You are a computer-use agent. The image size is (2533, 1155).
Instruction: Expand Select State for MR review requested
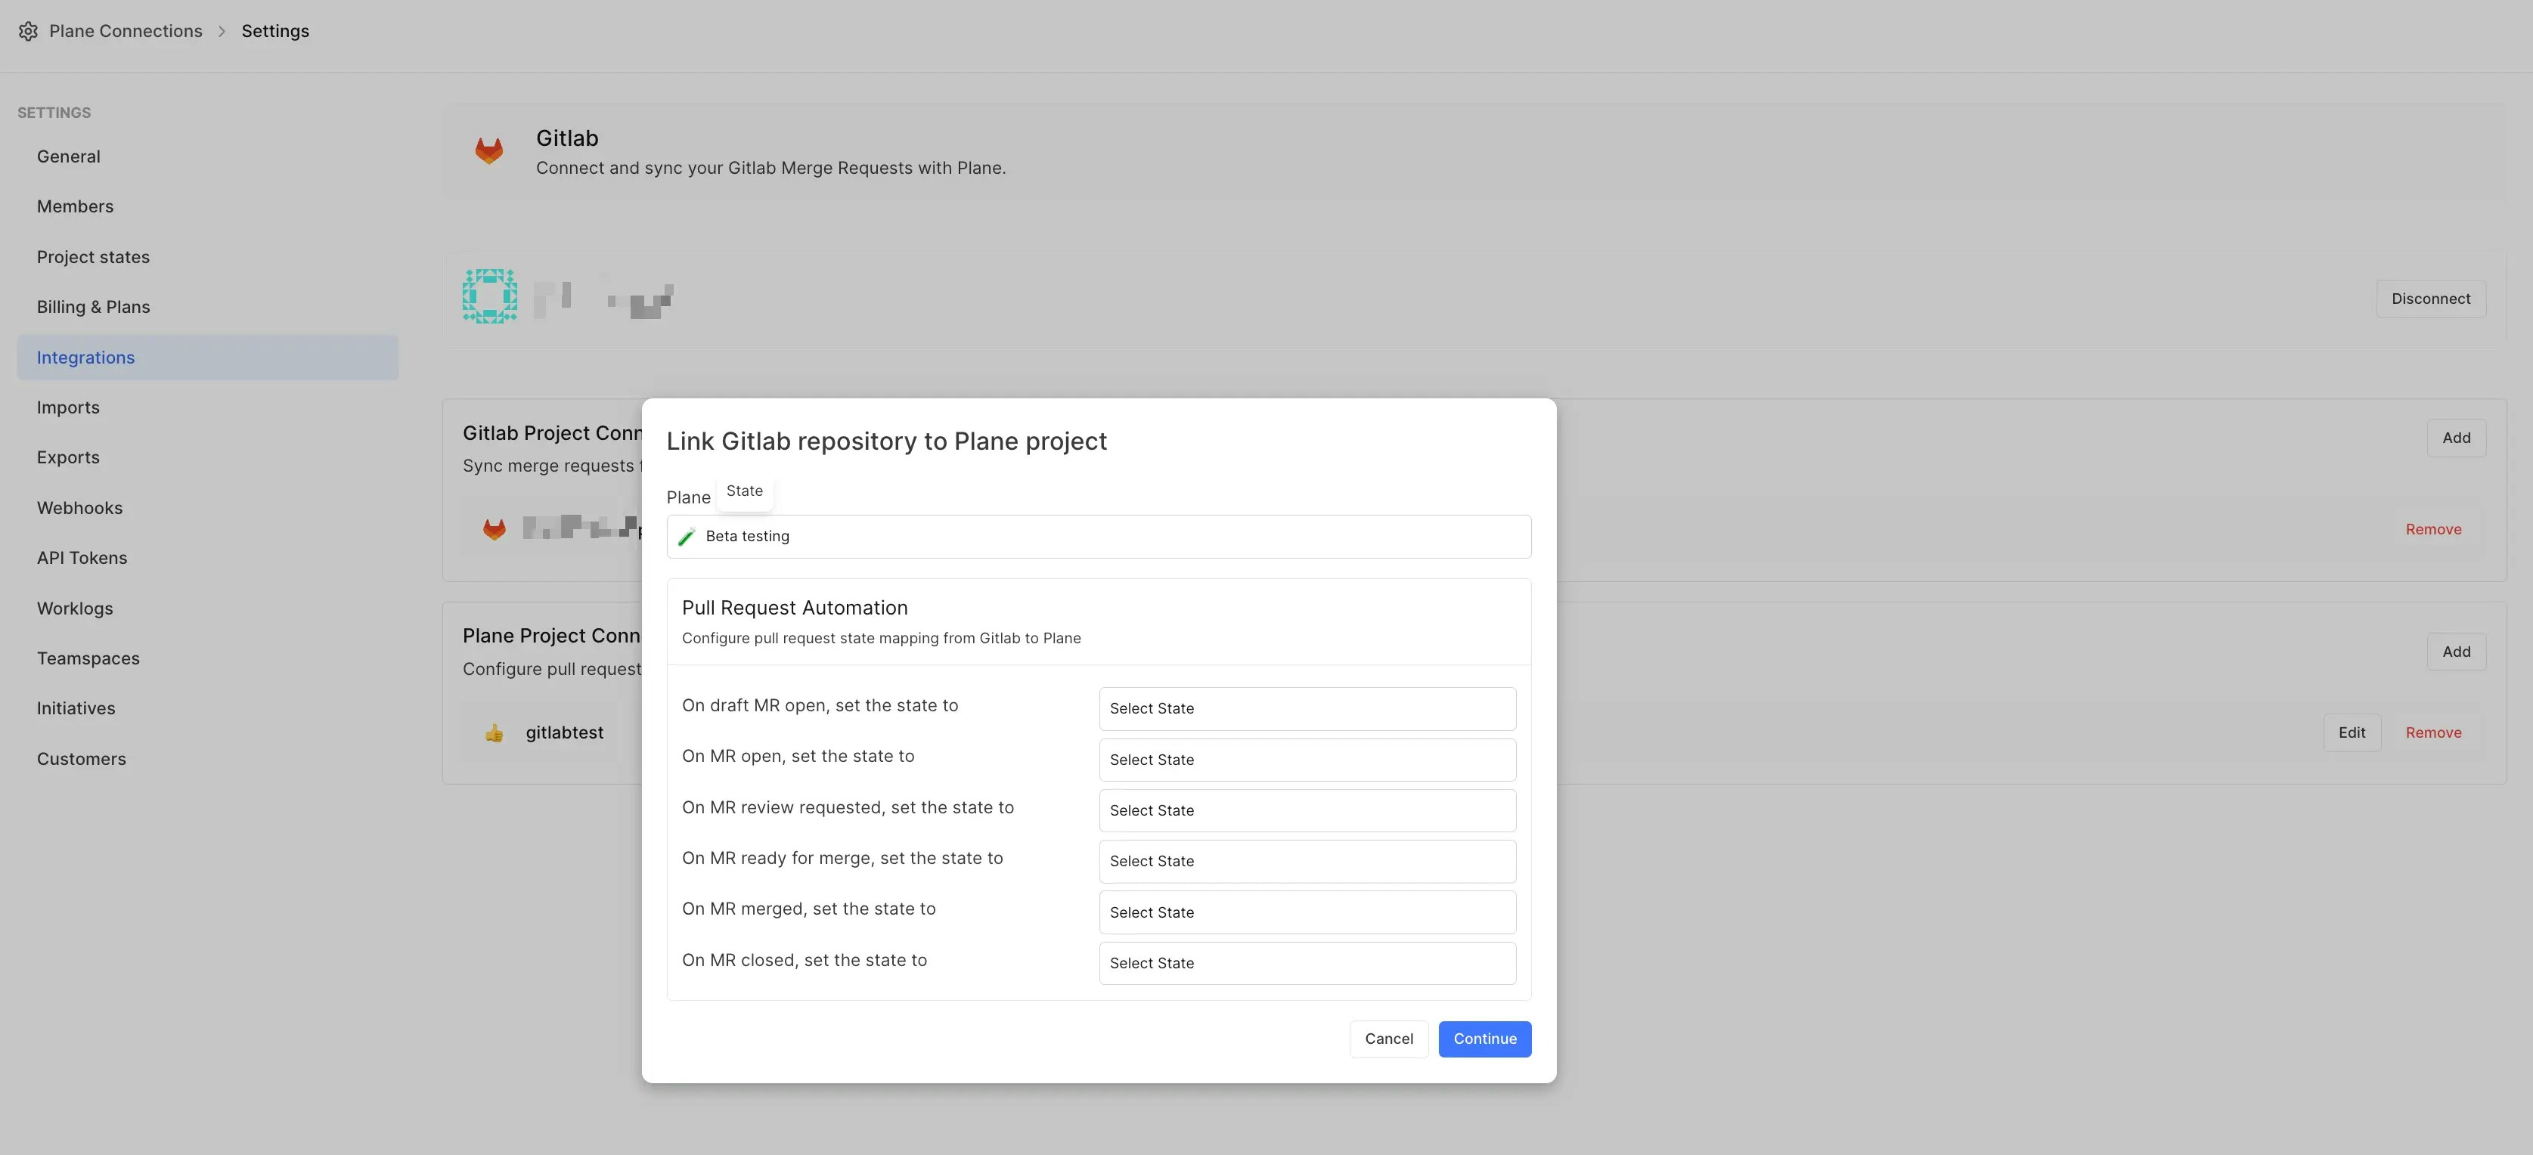click(1307, 811)
